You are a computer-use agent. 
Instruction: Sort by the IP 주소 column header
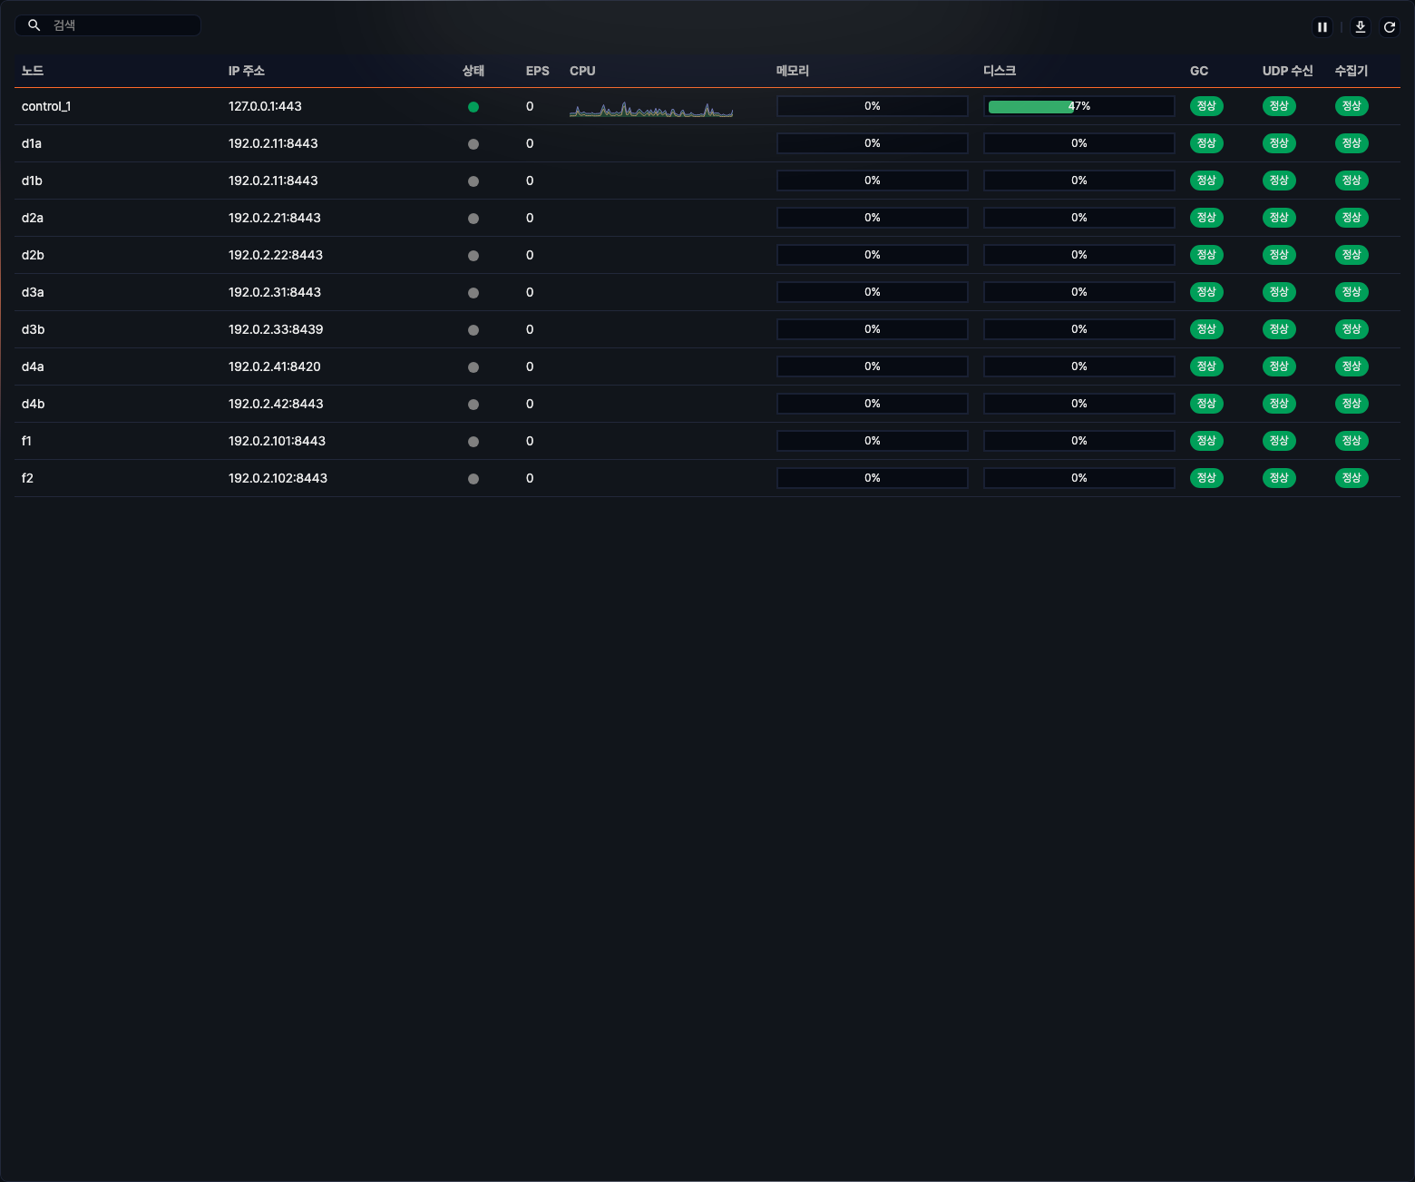click(x=246, y=71)
